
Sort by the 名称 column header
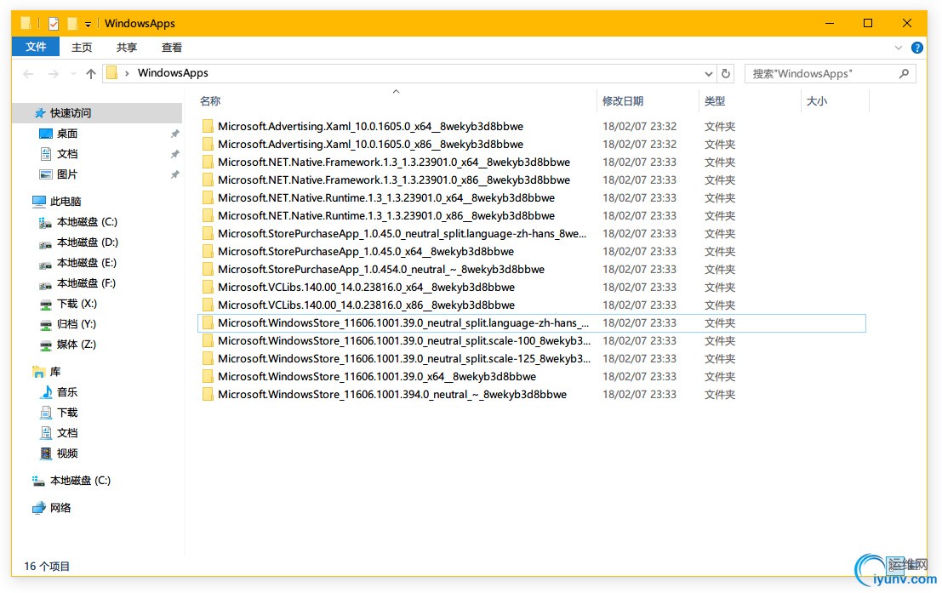point(210,101)
